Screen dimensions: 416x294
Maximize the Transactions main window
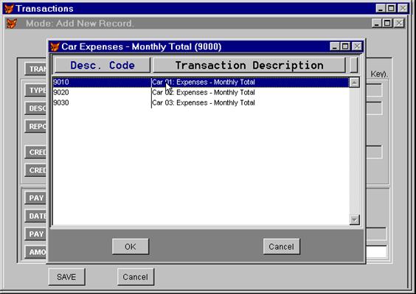point(391,8)
